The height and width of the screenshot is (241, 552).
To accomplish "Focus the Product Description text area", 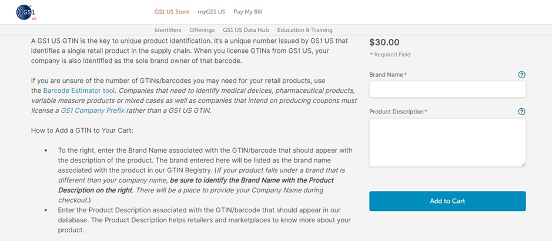I will [x=447, y=142].
